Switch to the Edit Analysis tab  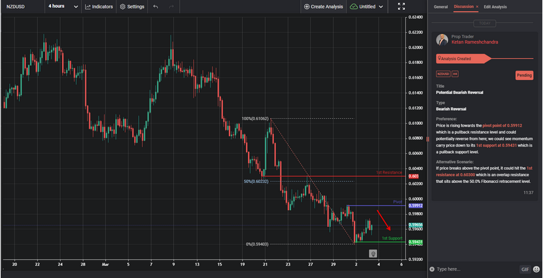pos(495,7)
